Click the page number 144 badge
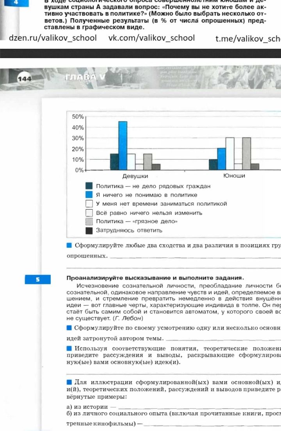 25,79
